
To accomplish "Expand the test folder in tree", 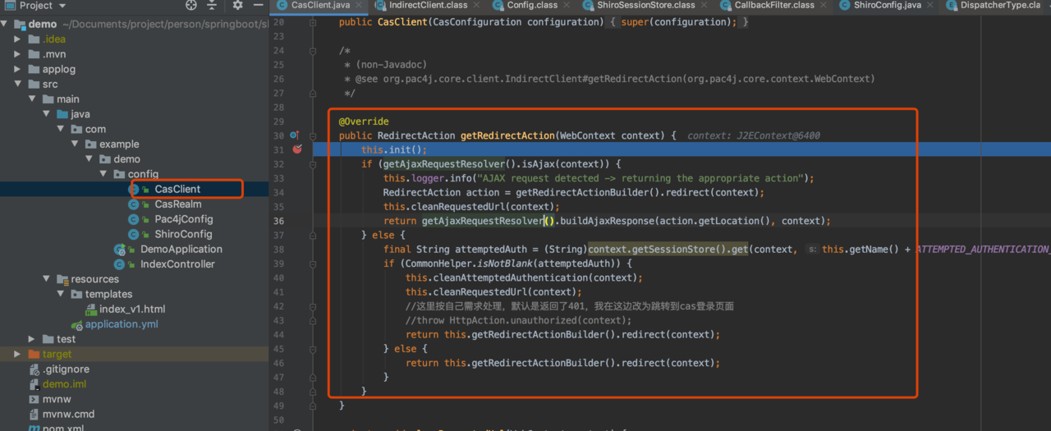I will (32, 339).
